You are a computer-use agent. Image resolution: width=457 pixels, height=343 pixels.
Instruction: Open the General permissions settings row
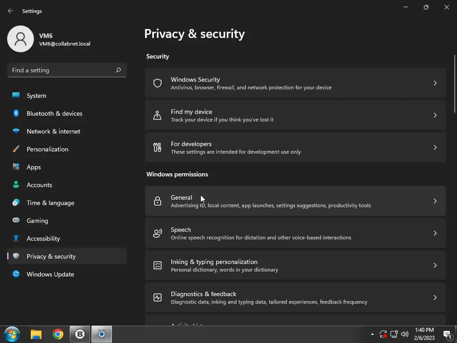click(x=295, y=201)
